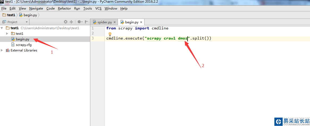
Task: Click the Collapse All icon in Project panel
Action: [71, 22]
